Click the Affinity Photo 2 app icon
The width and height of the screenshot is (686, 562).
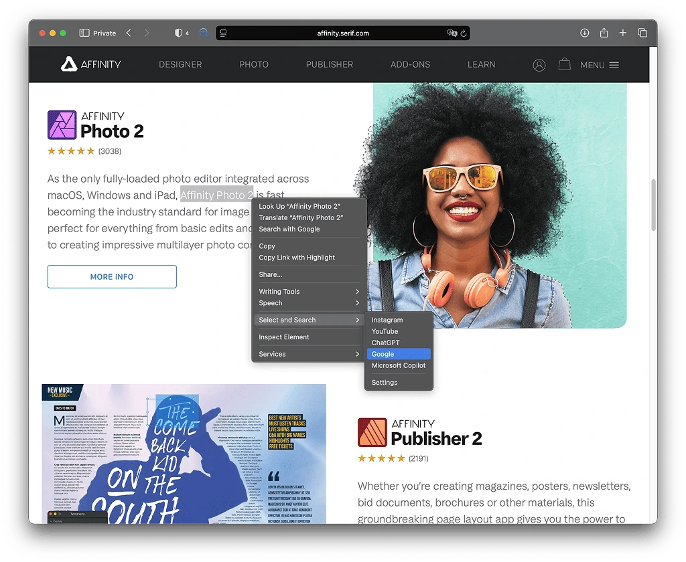tap(62, 125)
